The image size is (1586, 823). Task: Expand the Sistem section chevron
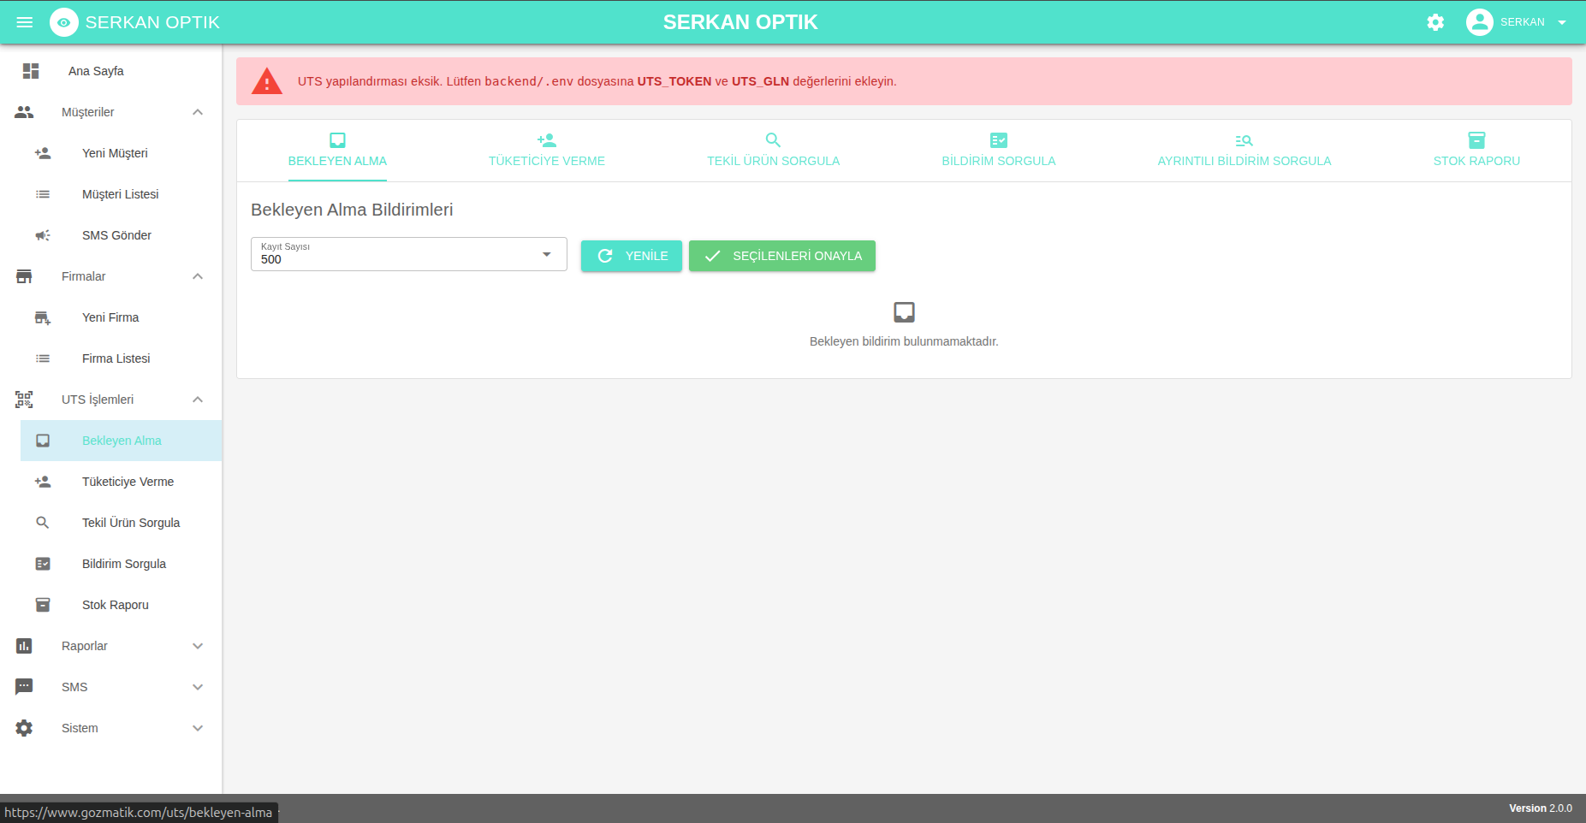pyautogui.click(x=198, y=728)
